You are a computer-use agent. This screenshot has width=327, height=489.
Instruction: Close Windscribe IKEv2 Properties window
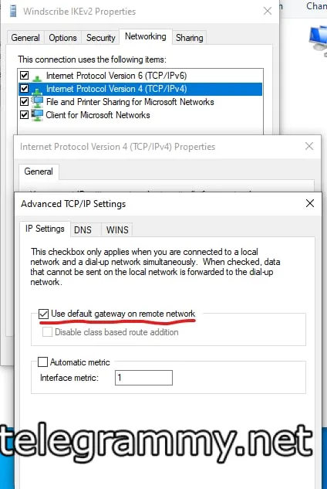pos(267,12)
